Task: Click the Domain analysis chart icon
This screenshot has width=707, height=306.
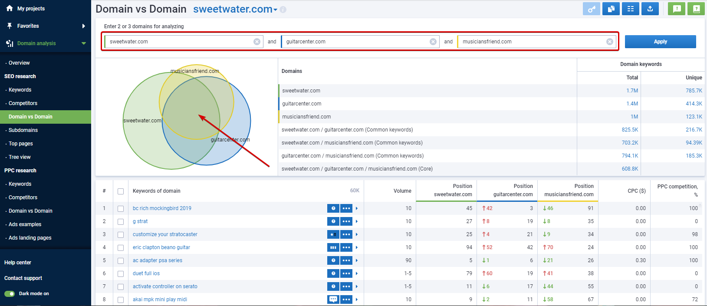Action: [x=10, y=43]
